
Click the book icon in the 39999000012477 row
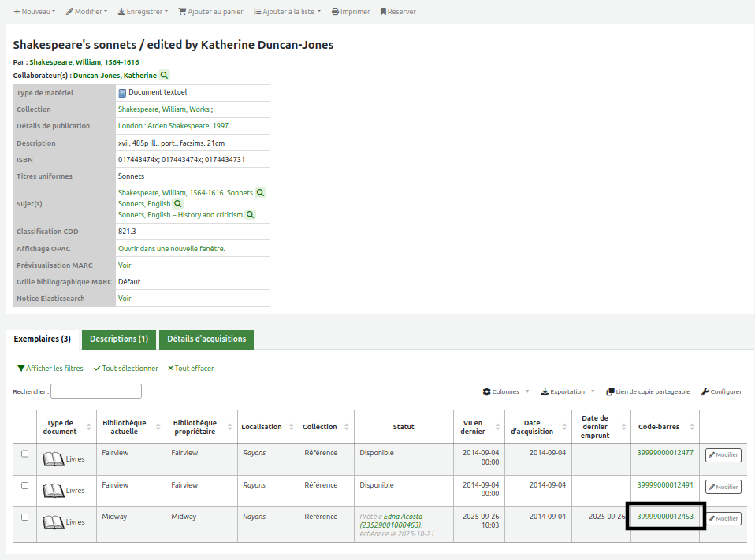[x=53, y=459]
